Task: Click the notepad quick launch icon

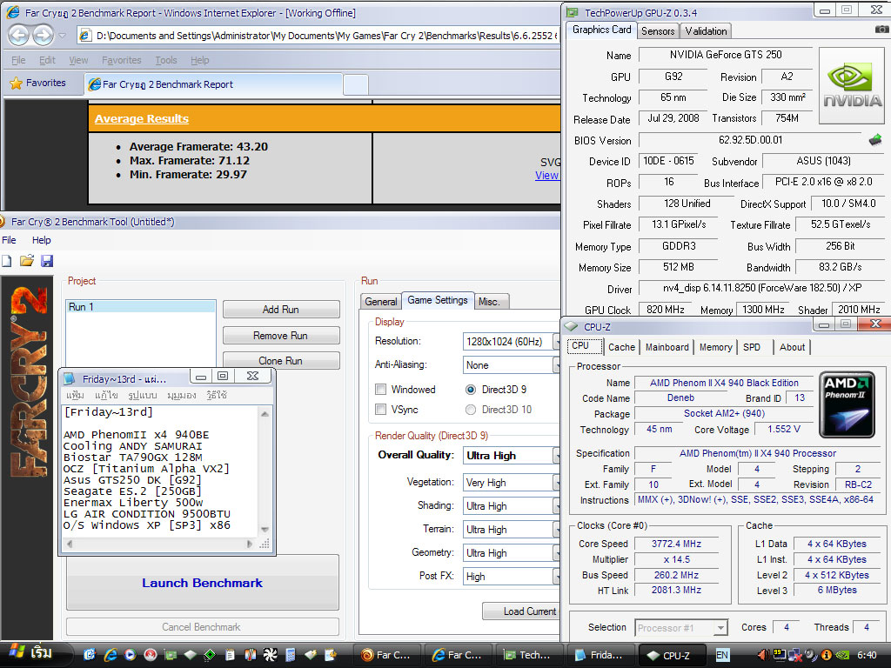Action: pyautogui.click(x=230, y=655)
